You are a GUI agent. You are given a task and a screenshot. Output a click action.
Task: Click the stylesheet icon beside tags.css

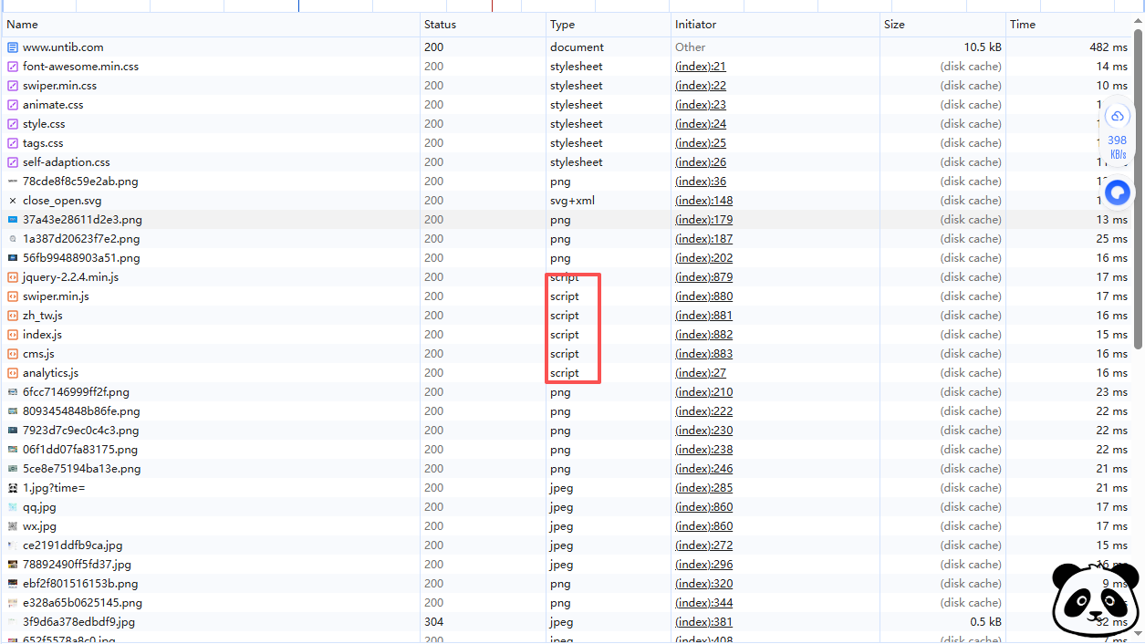(13, 143)
